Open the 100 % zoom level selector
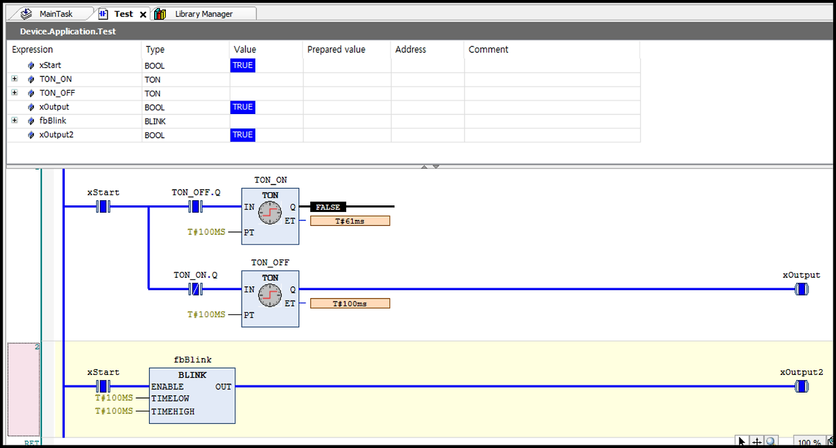The image size is (836, 448). click(x=810, y=442)
